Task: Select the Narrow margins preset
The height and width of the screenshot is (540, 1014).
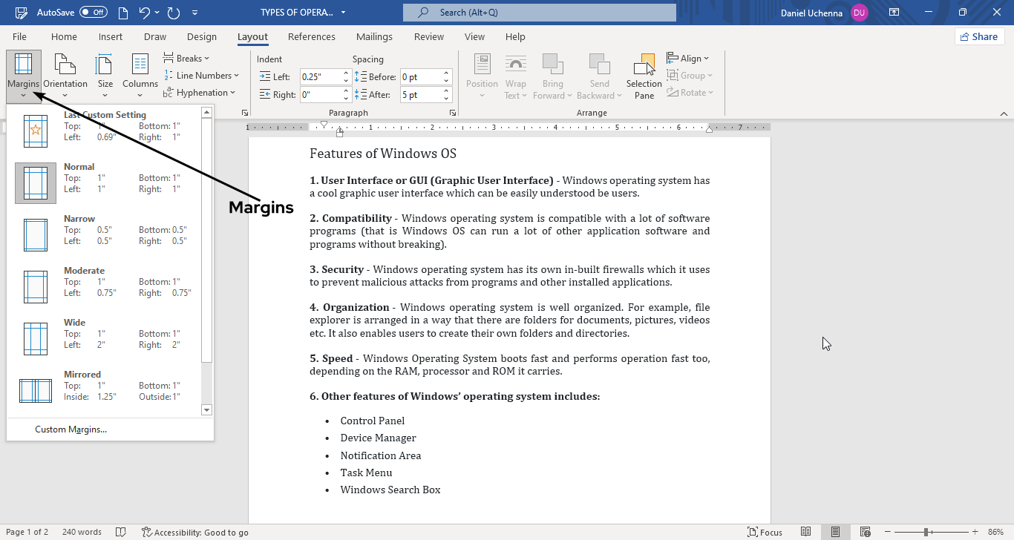Action: coord(104,230)
